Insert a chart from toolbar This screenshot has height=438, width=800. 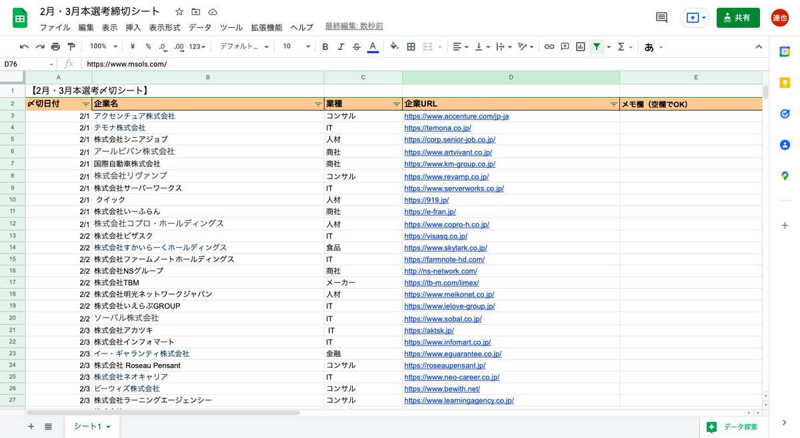(x=580, y=47)
